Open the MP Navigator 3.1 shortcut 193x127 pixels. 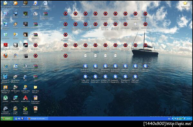(x=15, y=89)
